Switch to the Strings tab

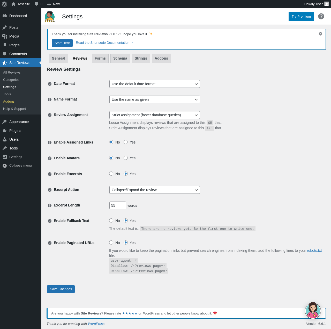141,58
